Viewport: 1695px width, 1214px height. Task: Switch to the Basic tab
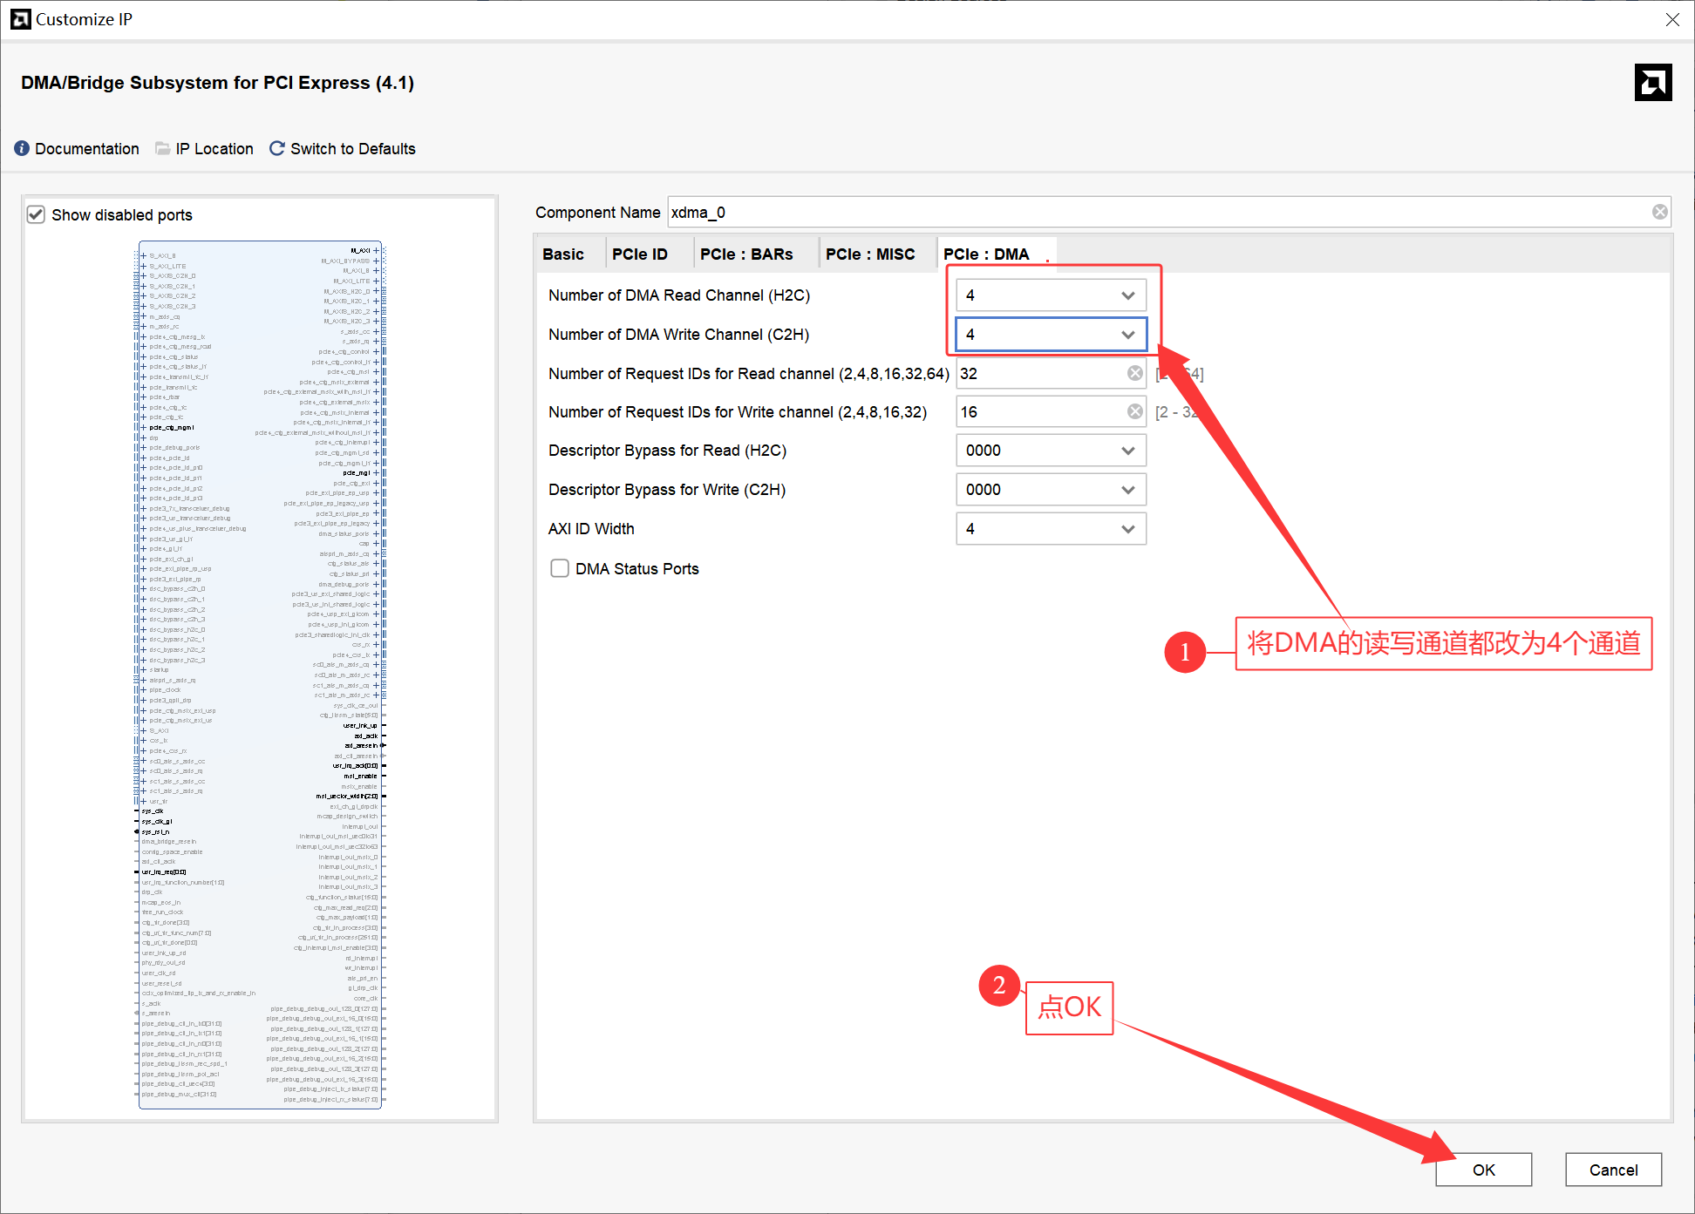[x=563, y=254]
